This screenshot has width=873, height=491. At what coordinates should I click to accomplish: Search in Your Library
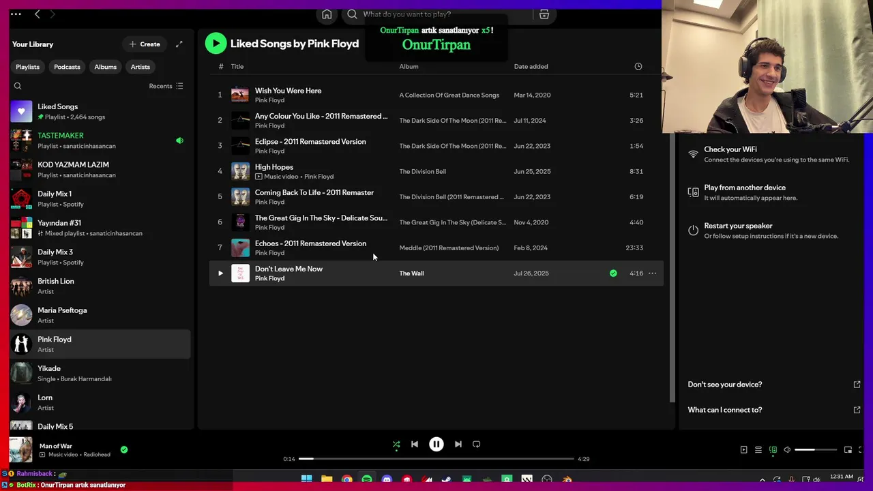[x=18, y=86]
